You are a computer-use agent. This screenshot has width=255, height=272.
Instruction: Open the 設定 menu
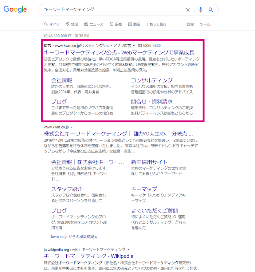pos(191,24)
